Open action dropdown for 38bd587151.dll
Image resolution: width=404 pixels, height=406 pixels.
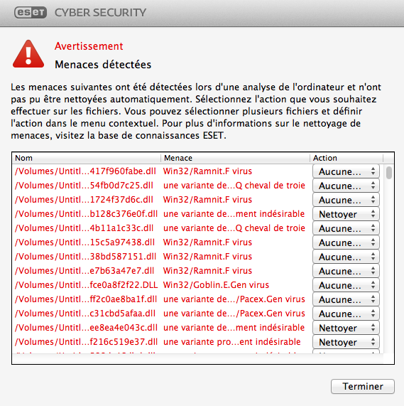[x=346, y=257]
